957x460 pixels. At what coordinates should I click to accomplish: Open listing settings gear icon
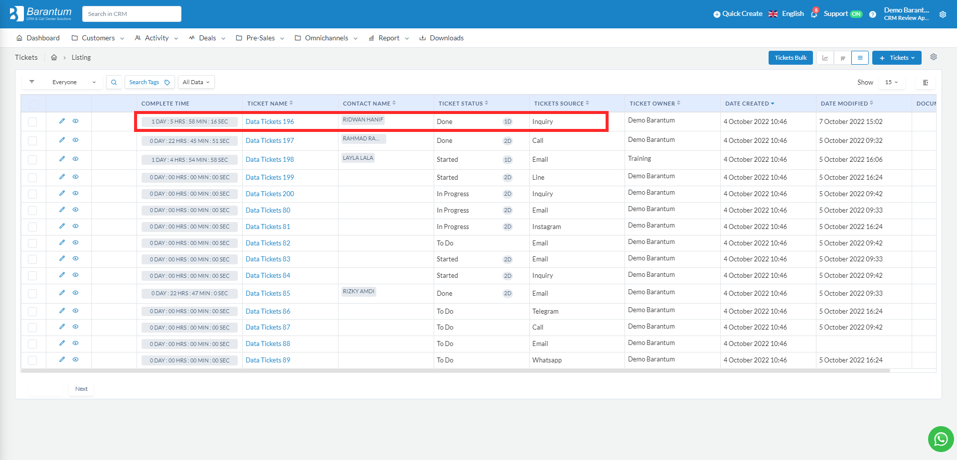[934, 57]
